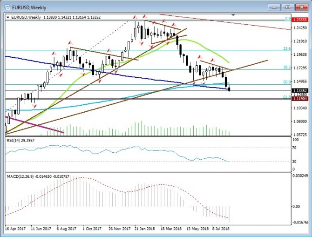Click the RSI(14) 29.2957 indicator label

tap(20, 140)
